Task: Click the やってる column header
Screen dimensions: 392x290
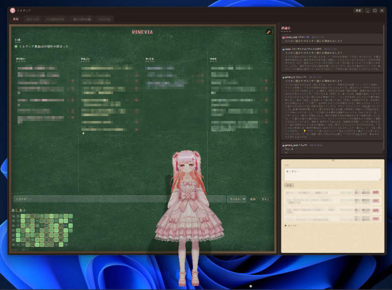Action: pyautogui.click(x=150, y=59)
